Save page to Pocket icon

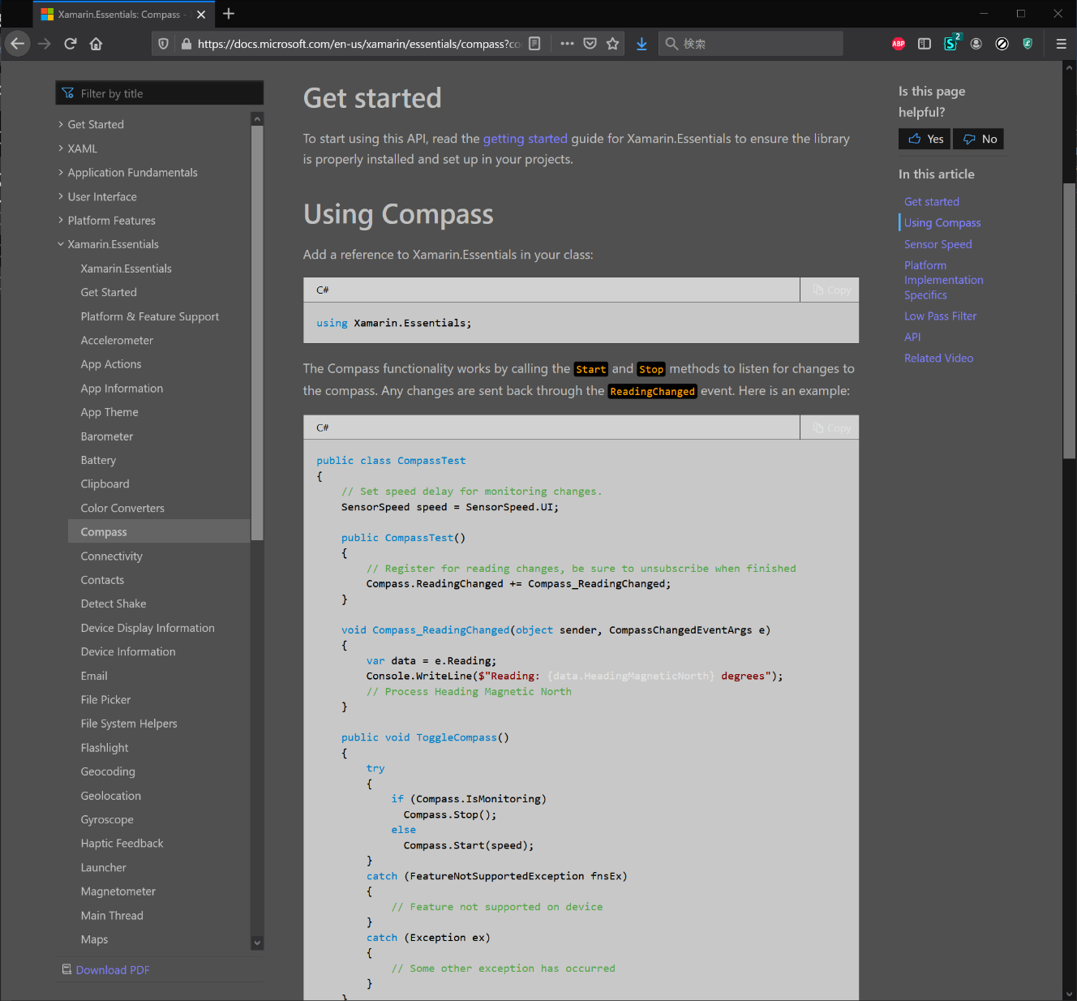point(590,44)
